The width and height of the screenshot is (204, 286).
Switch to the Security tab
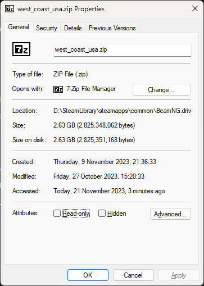tap(47, 28)
